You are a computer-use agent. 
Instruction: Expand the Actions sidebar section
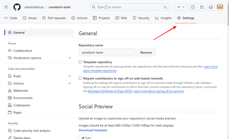pos(70,83)
